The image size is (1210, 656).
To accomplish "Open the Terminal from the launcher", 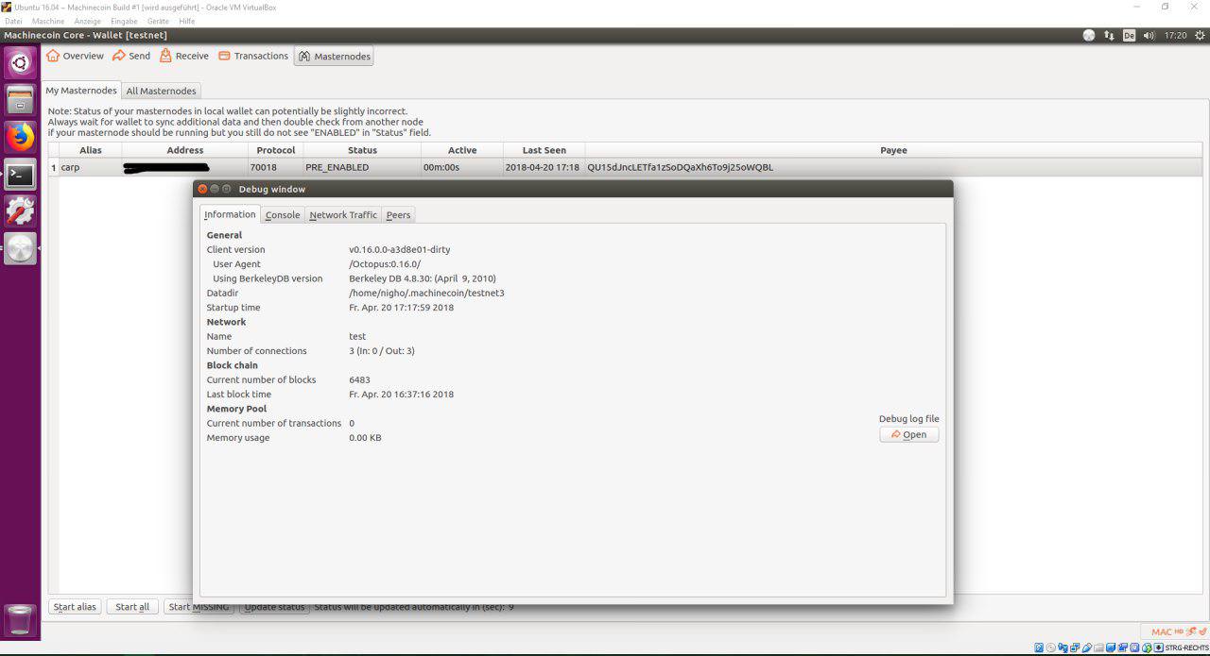I will click(21, 175).
